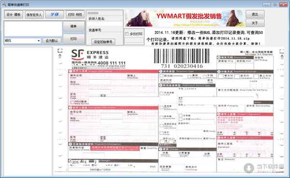Click the 收货人姓名 input field

click(105, 24)
